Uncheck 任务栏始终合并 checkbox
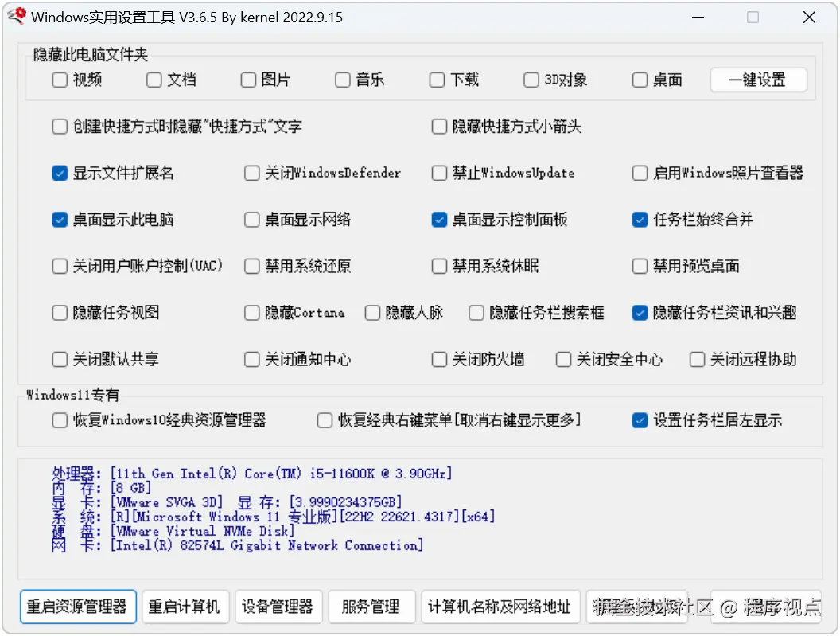Image resolution: width=840 pixels, height=636 pixels. pyautogui.click(x=640, y=220)
